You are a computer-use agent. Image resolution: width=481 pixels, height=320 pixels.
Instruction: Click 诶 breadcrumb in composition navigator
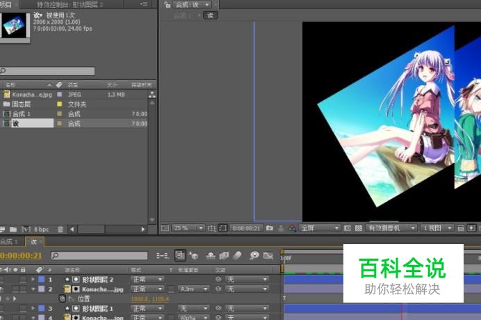point(210,15)
